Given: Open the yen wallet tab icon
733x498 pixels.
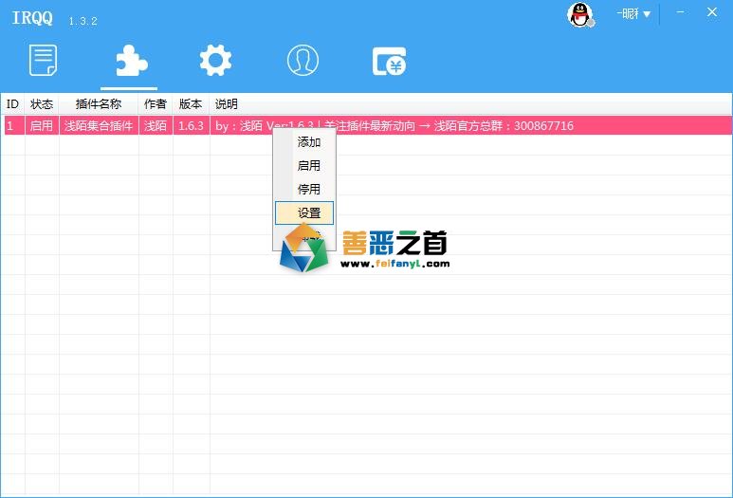Looking at the screenshot, I should click(389, 61).
